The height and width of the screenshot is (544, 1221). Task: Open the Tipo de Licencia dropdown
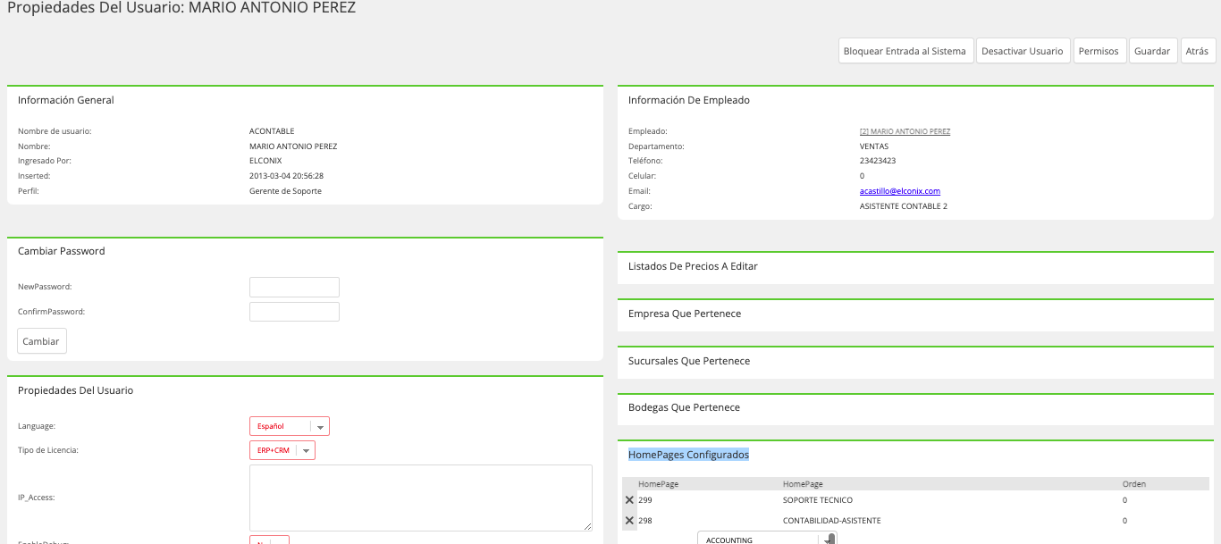tap(282, 450)
